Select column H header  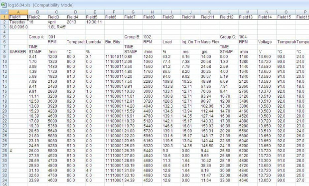(x=152, y=12)
